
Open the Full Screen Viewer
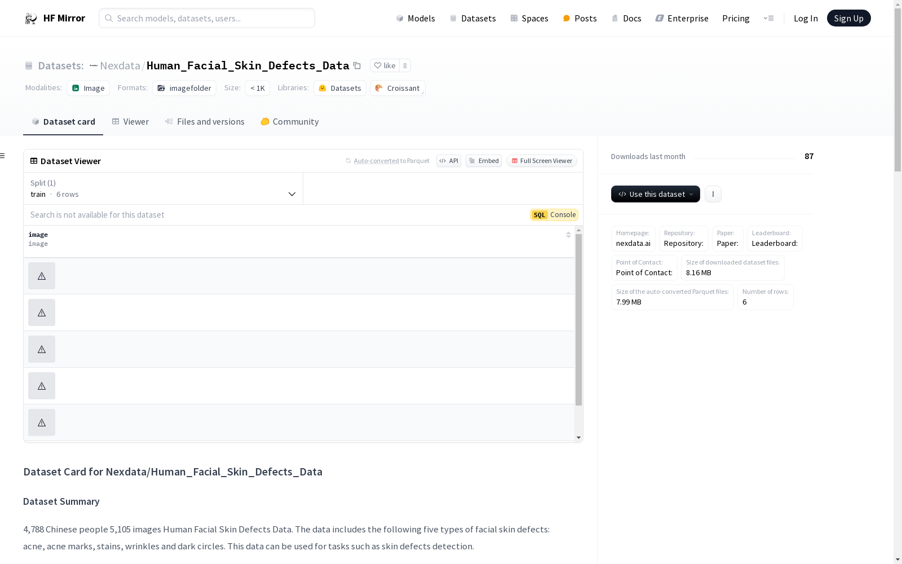[542, 161]
